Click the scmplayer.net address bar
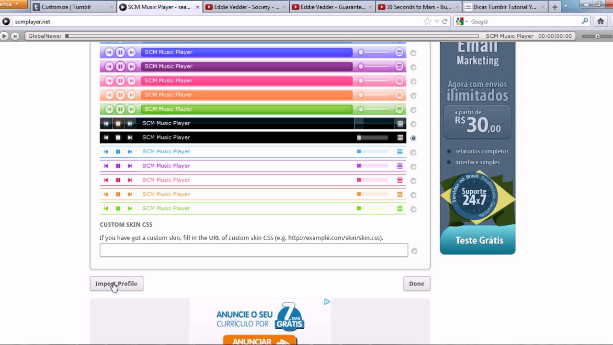 coord(216,22)
